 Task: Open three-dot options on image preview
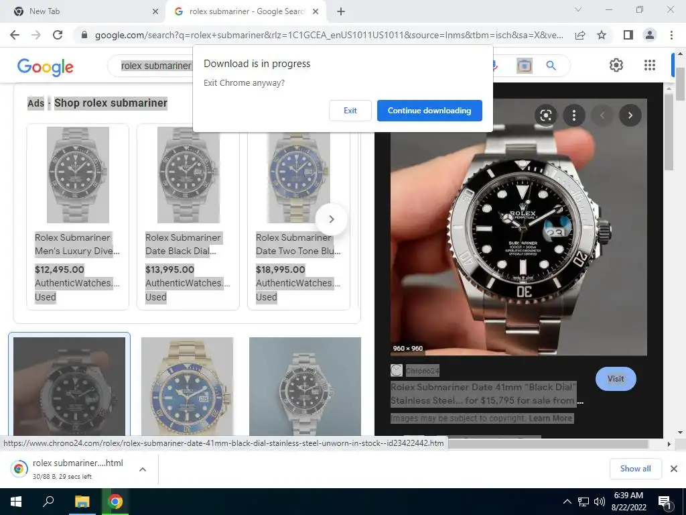click(574, 115)
